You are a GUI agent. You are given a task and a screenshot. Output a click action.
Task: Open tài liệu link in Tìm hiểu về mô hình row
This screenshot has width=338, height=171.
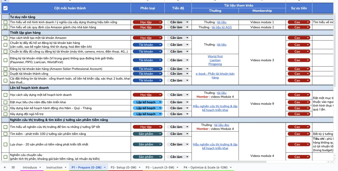tap(222, 22)
